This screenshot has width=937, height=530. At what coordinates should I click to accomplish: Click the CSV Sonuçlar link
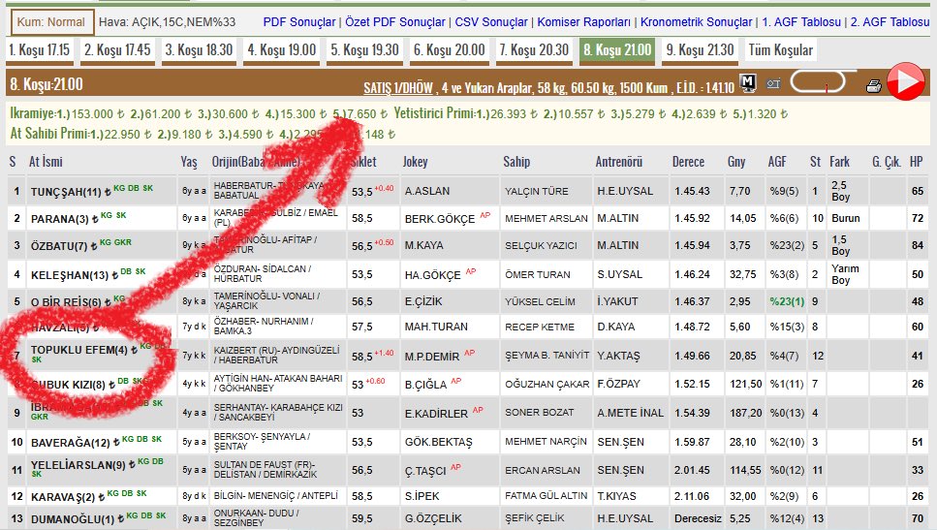491,22
